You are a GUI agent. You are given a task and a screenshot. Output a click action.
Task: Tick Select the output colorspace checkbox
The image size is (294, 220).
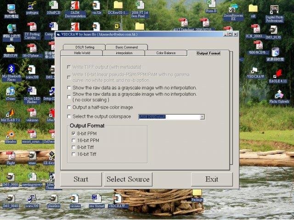click(x=69, y=116)
